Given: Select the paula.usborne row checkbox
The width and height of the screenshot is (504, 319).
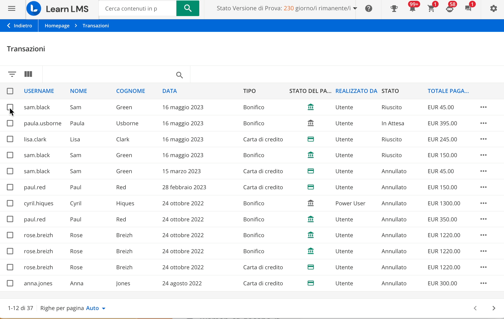Looking at the screenshot, I should (10, 123).
